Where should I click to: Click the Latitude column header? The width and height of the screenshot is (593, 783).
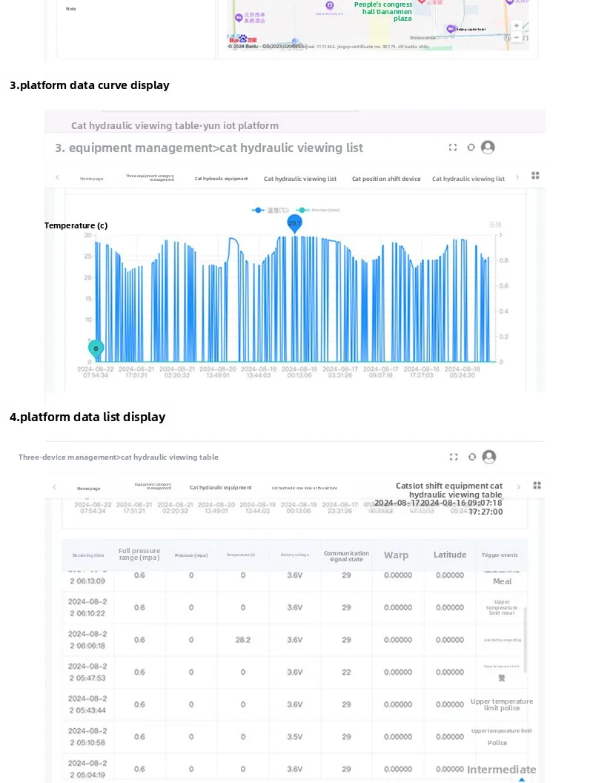450,555
